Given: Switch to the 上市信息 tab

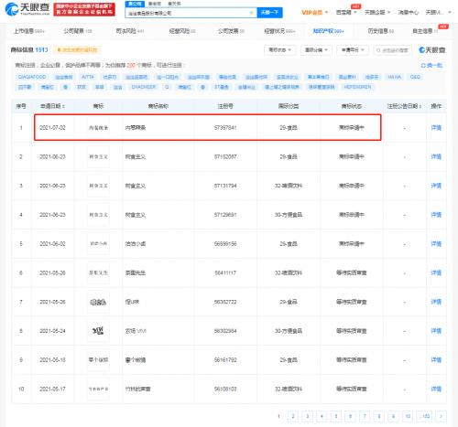Looking at the screenshot, I should tap(28, 31).
